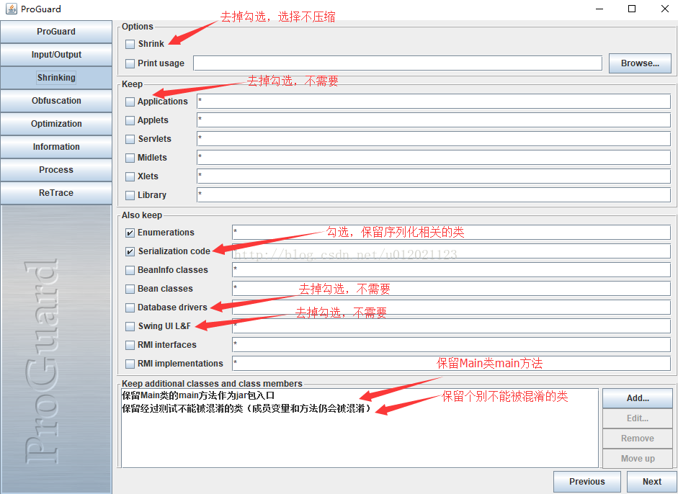Open the Process tab
The width and height of the screenshot is (678, 494).
pos(56,169)
